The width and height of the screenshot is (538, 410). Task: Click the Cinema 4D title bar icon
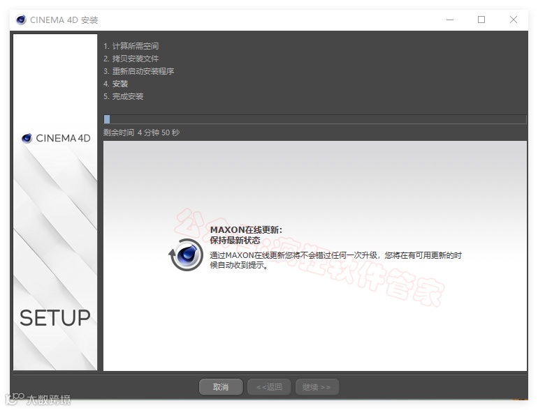point(21,20)
